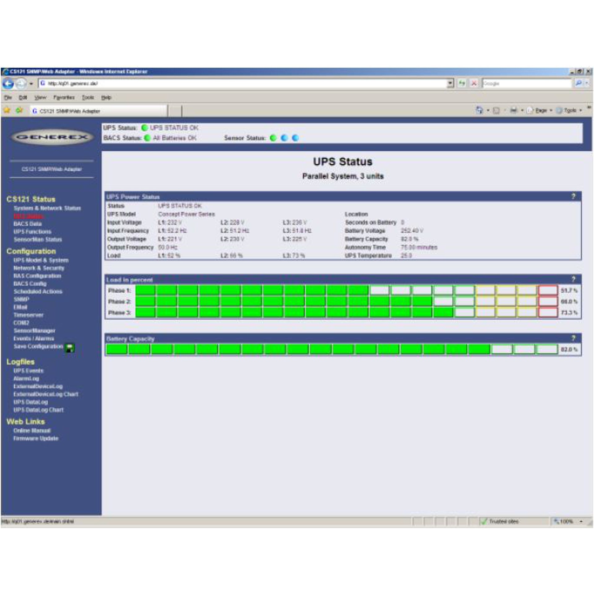Click the Feeds toolbar icon
This screenshot has height=594, width=594.
[x=496, y=110]
